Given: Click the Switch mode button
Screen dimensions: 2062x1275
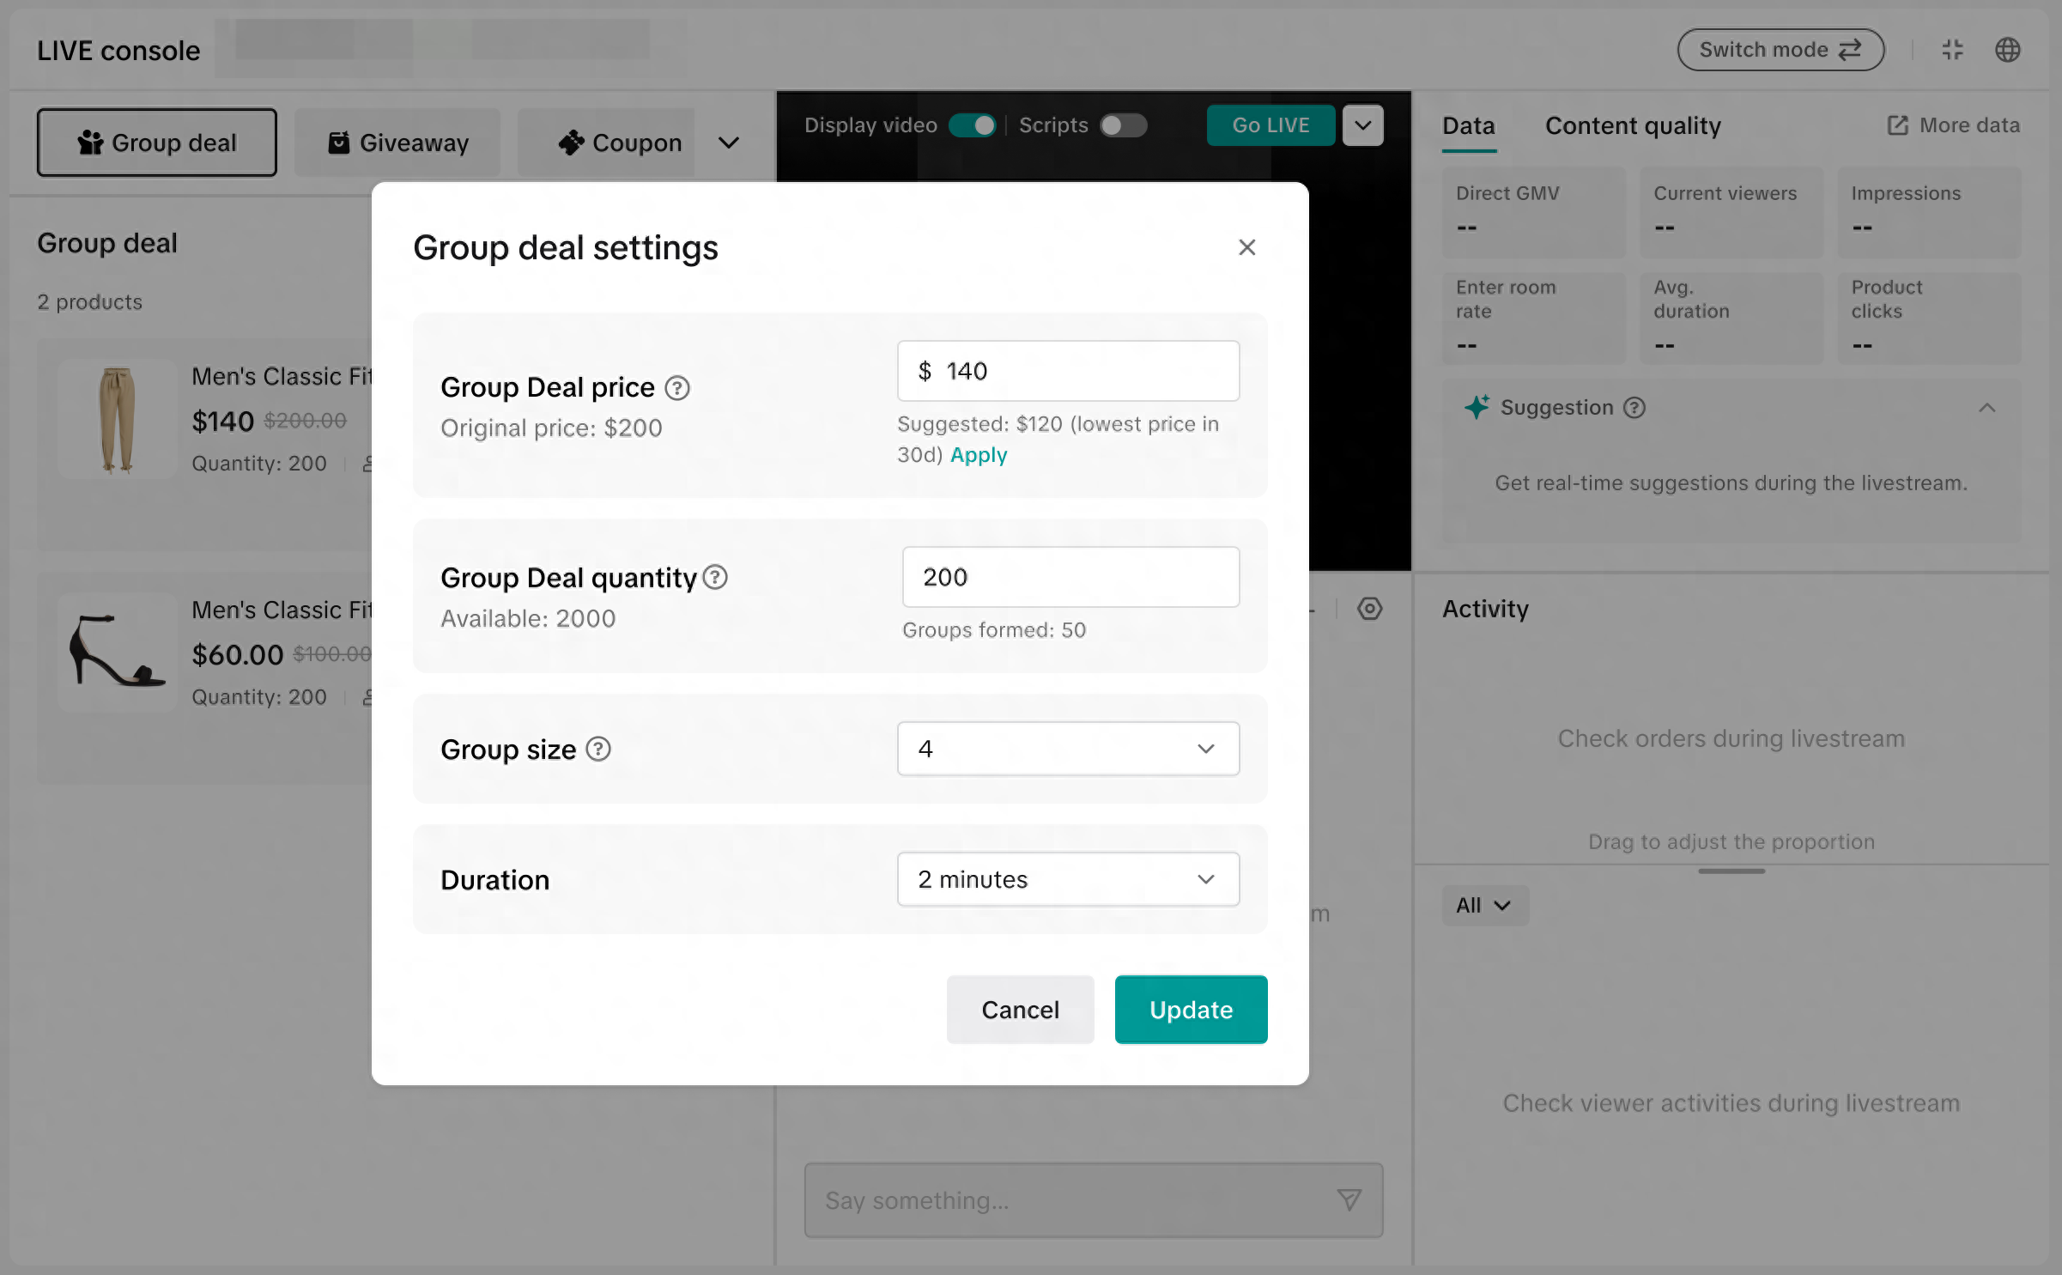Looking at the screenshot, I should pyautogui.click(x=1780, y=50).
